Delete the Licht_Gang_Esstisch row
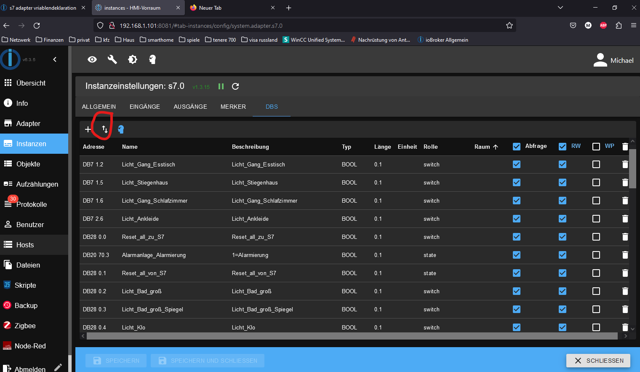The width and height of the screenshot is (640, 372). click(x=625, y=164)
